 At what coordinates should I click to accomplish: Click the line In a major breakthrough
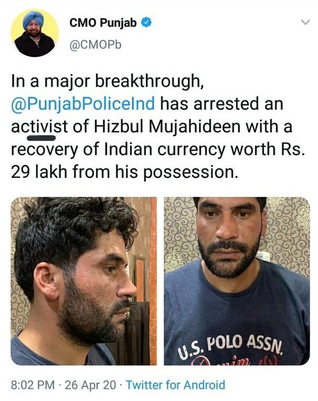tap(108, 82)
